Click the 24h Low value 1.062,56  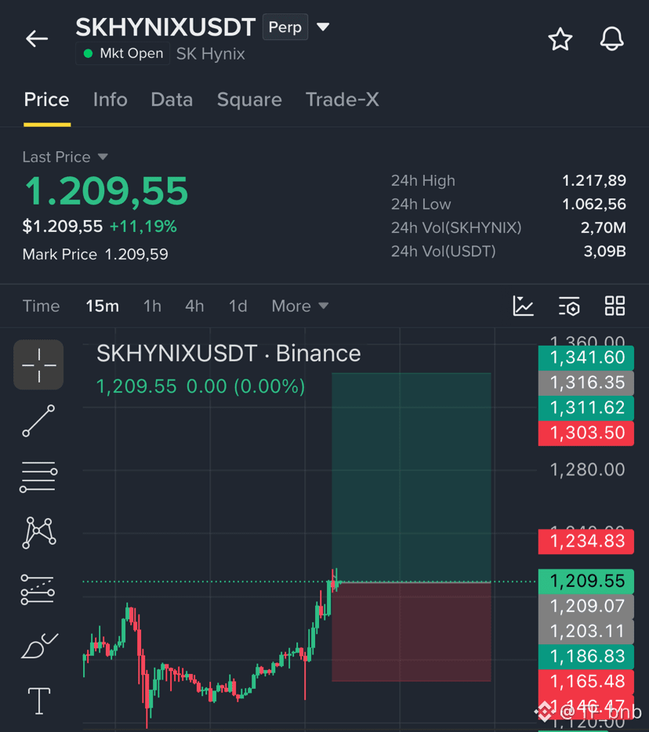pyautogui.click(x=594, y=205)
